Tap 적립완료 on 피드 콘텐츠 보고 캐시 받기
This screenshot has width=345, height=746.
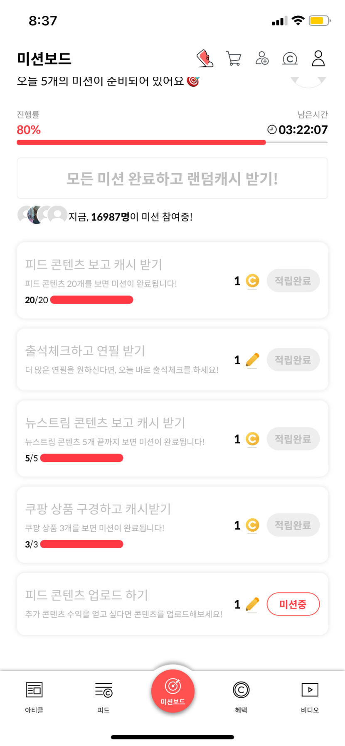pos(293,281)
